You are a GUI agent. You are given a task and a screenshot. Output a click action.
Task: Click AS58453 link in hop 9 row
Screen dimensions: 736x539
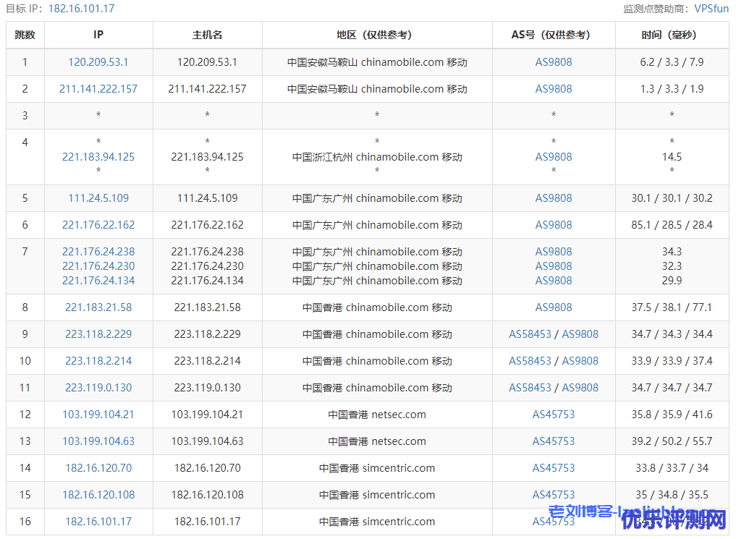[530, 334]
